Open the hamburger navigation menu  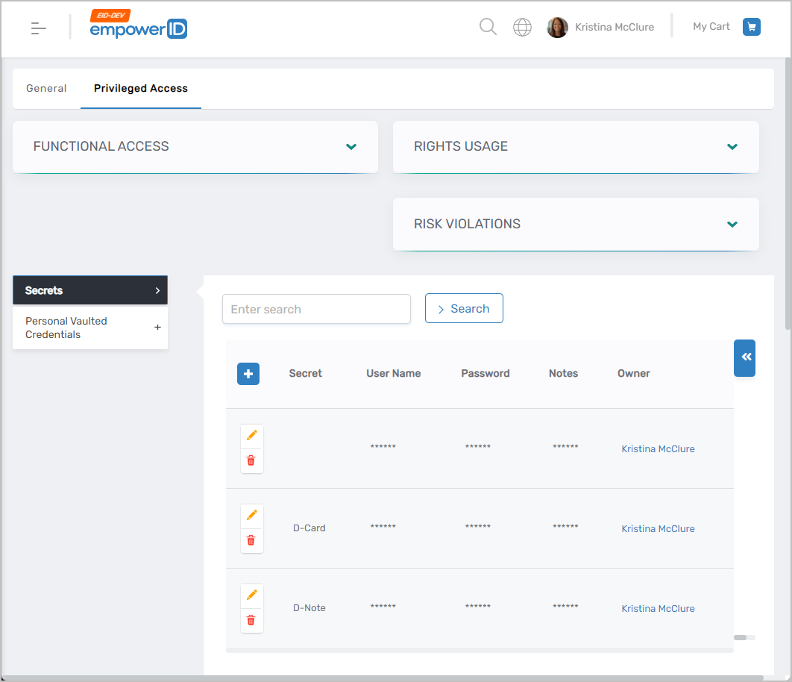(x=39, y=28)
